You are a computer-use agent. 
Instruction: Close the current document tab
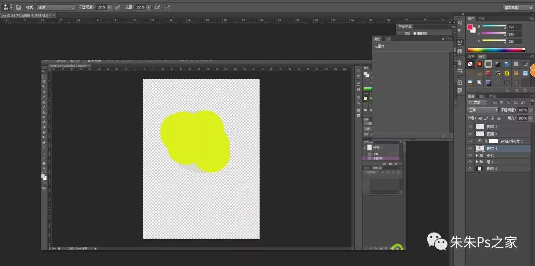pyautogui.click(x=54, y=16)
